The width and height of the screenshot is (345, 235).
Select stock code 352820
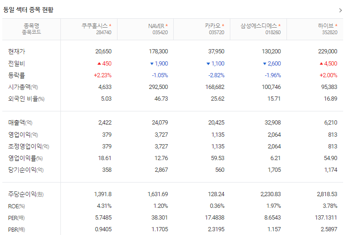pyautogui.click(x=330, y=32)
